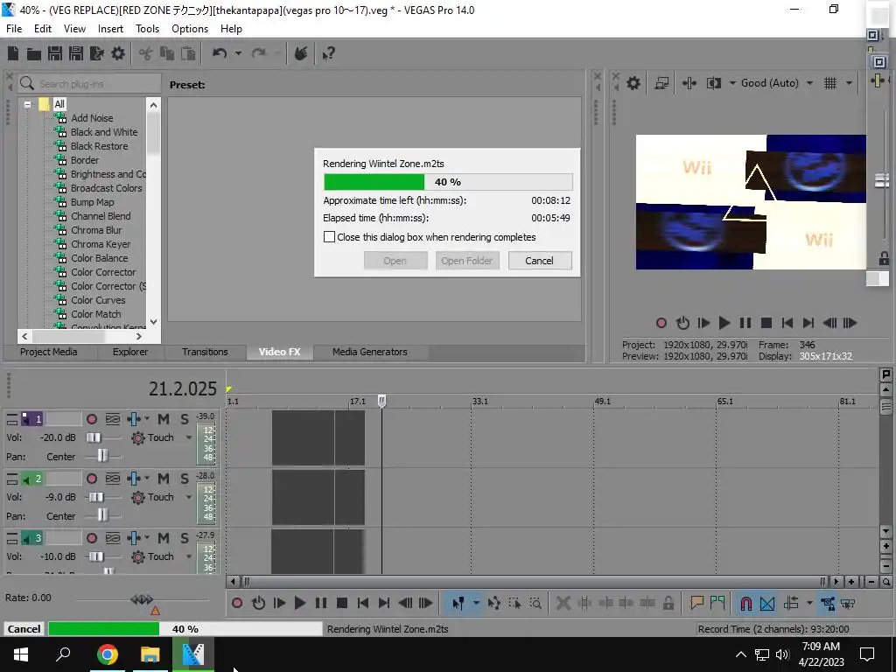The height and width of the screenshot is (672, 896).
Task: Toggle split screen view icon in preview
Action: click(714, 83)
